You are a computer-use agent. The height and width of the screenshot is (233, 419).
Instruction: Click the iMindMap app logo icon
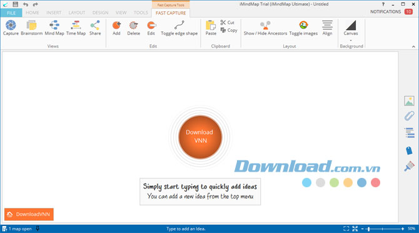coord(5,4)
